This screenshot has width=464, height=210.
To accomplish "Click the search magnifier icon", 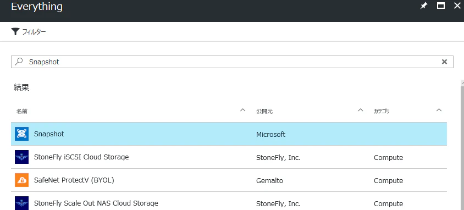I will tap(19, 62).
